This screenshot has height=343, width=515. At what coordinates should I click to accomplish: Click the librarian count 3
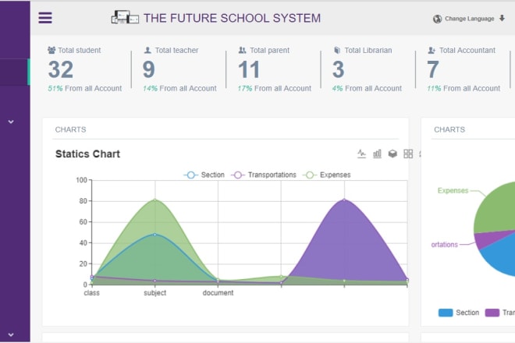339,69
